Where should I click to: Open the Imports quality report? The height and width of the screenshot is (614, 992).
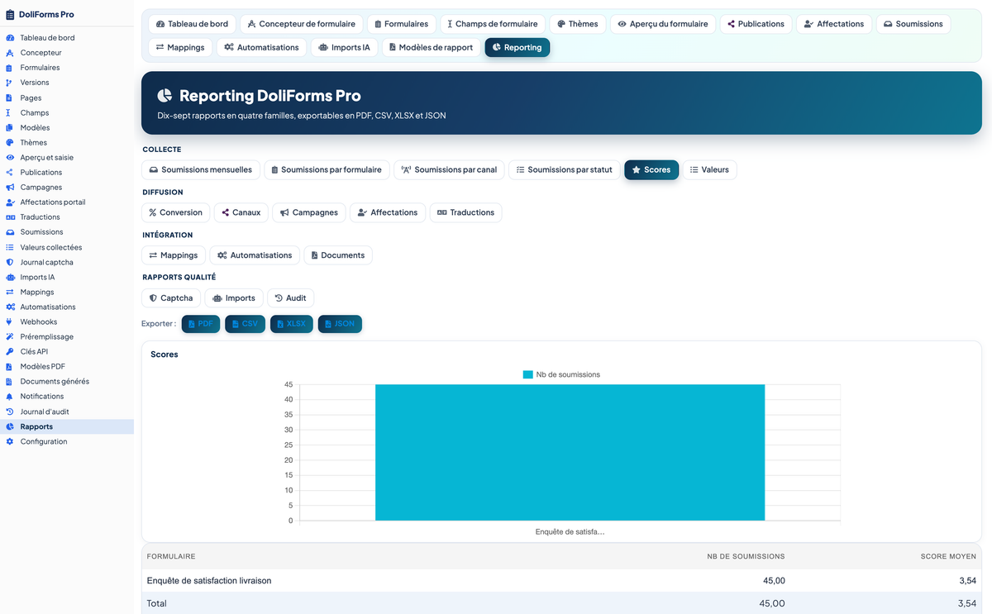tap(234, 298)
